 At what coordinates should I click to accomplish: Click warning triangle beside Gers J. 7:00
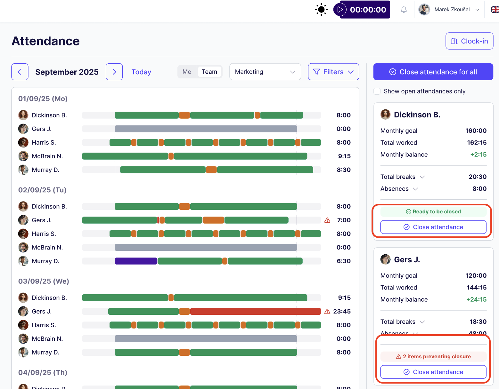point(327,220)
